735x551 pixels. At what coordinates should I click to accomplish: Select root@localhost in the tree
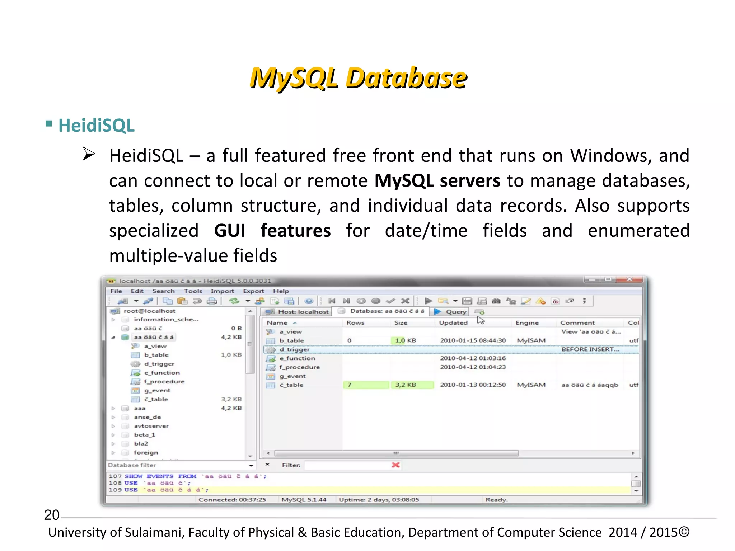(150, 311)
